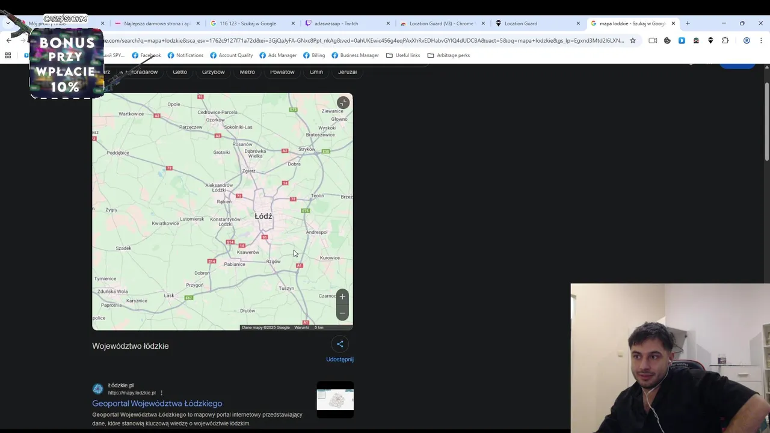Open the Facebook bookmark
The width and height of the screenshot is (770, 433).
(146, 55)
